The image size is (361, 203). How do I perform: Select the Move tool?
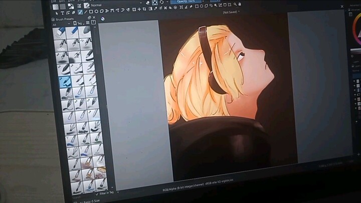[x=139, y=9]
